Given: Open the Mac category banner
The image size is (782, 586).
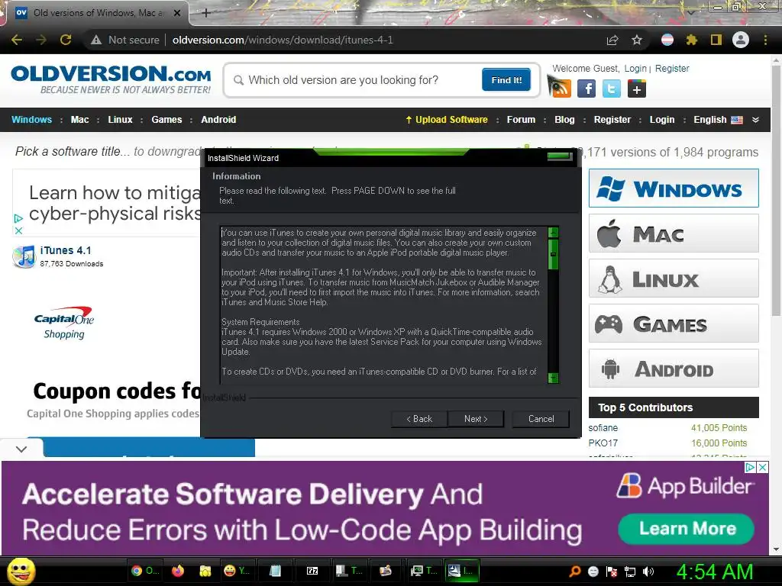Looking at the screenshot, I should coord(674,233).
